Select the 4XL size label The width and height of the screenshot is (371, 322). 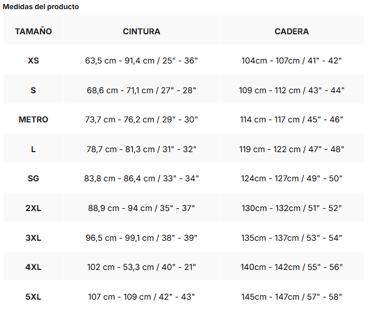point(33,267)
